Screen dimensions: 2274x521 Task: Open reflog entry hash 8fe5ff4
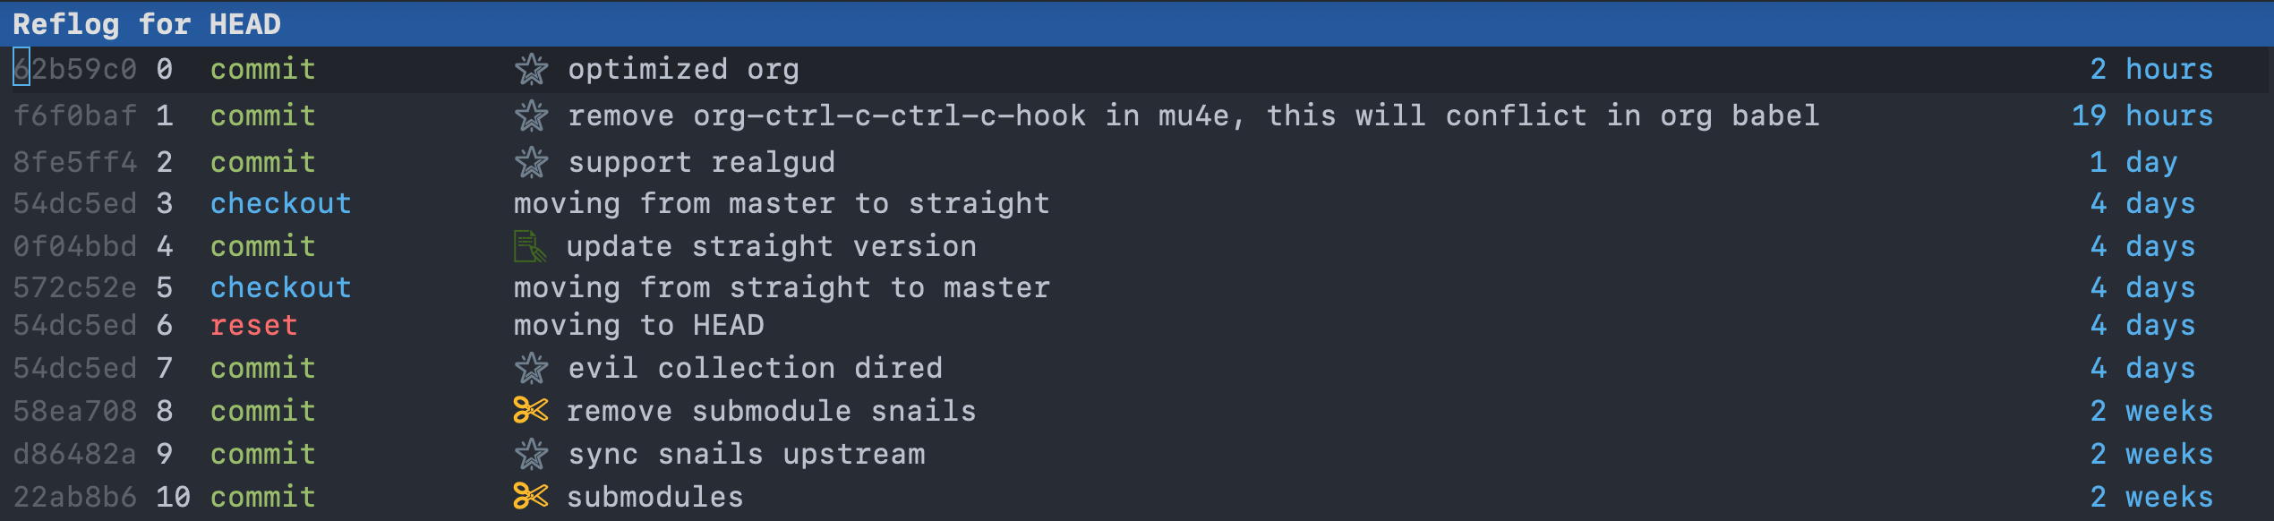pyautogui.click(x=75, y=162)
